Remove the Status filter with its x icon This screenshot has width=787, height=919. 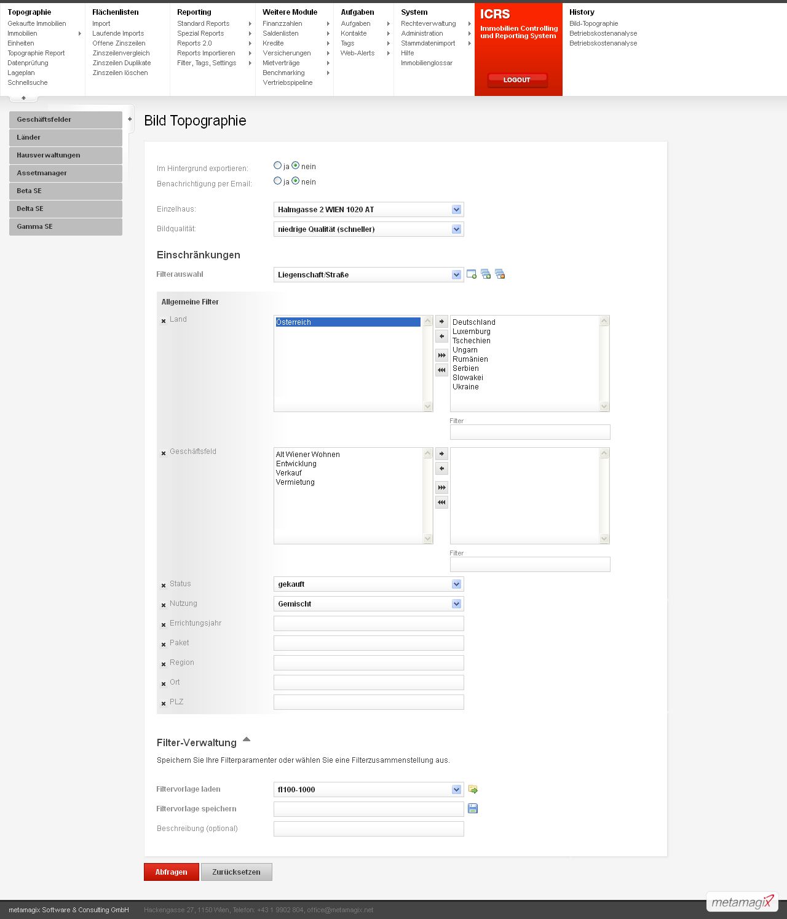[x=164, y=586]
